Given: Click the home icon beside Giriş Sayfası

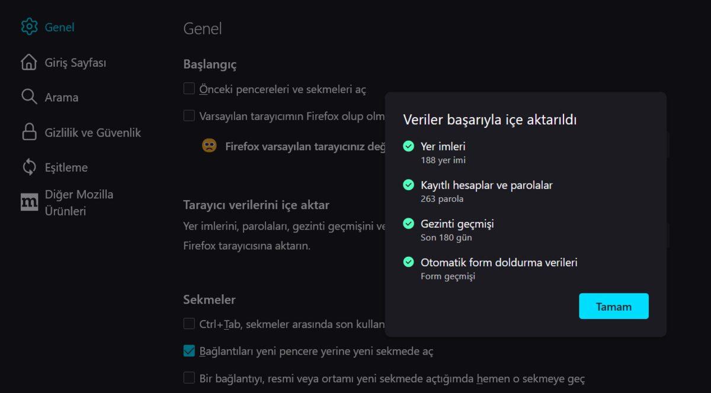Looking at the screenshot, I should [x=28, y=62].
